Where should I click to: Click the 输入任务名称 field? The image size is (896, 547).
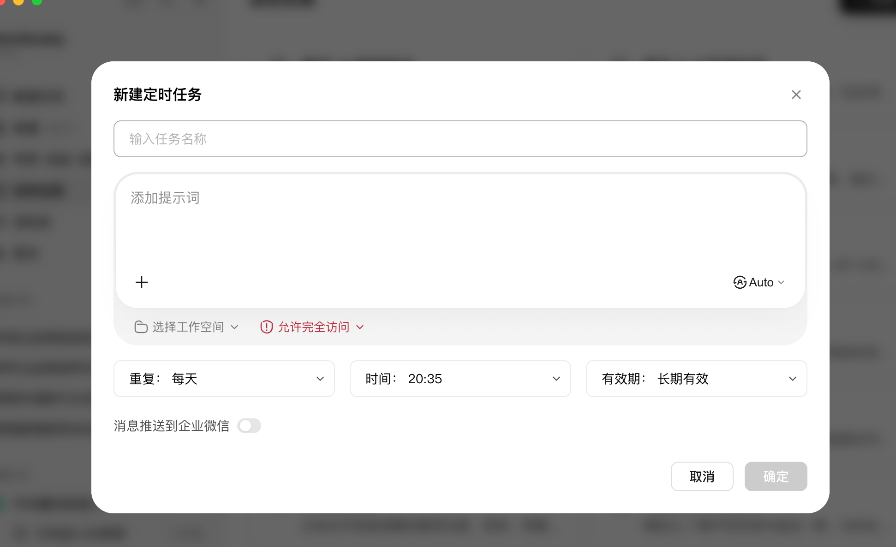pos(460,139)
